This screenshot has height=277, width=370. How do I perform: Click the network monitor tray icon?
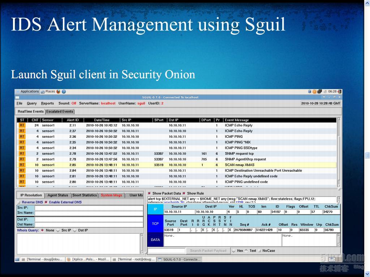coord(319,92)
